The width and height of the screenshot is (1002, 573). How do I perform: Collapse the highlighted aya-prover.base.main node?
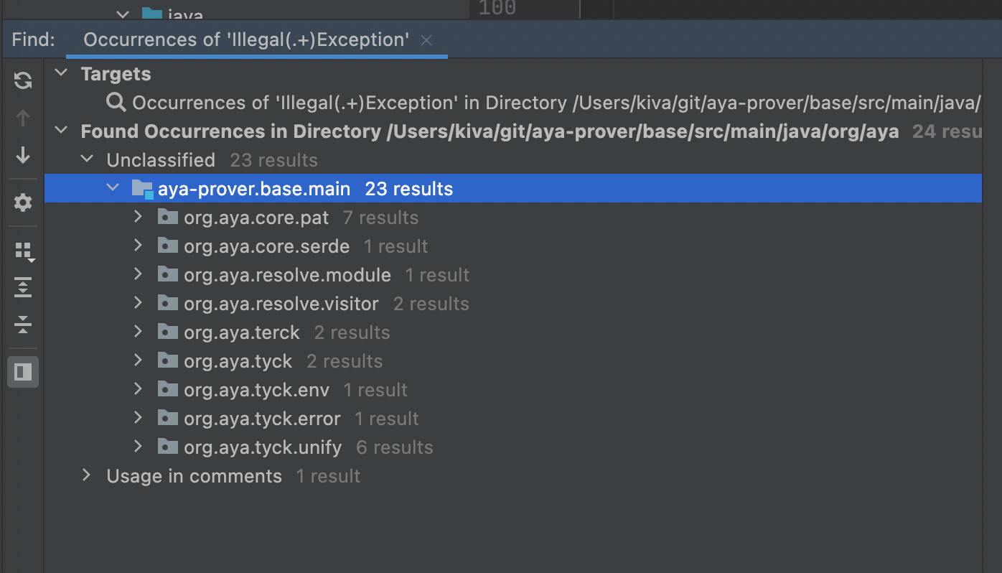(112, 187)
